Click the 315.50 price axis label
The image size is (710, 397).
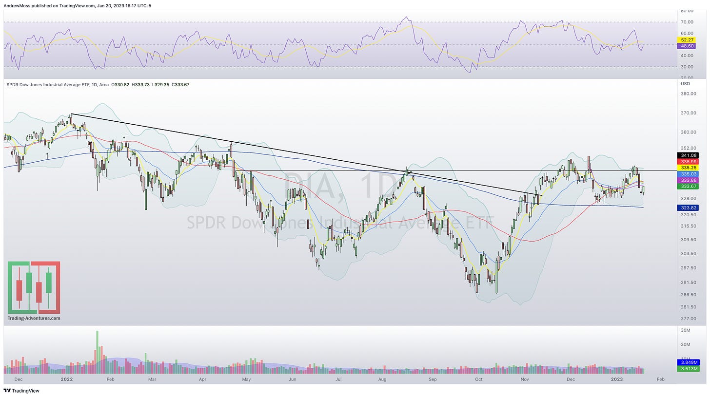(688, 226)
